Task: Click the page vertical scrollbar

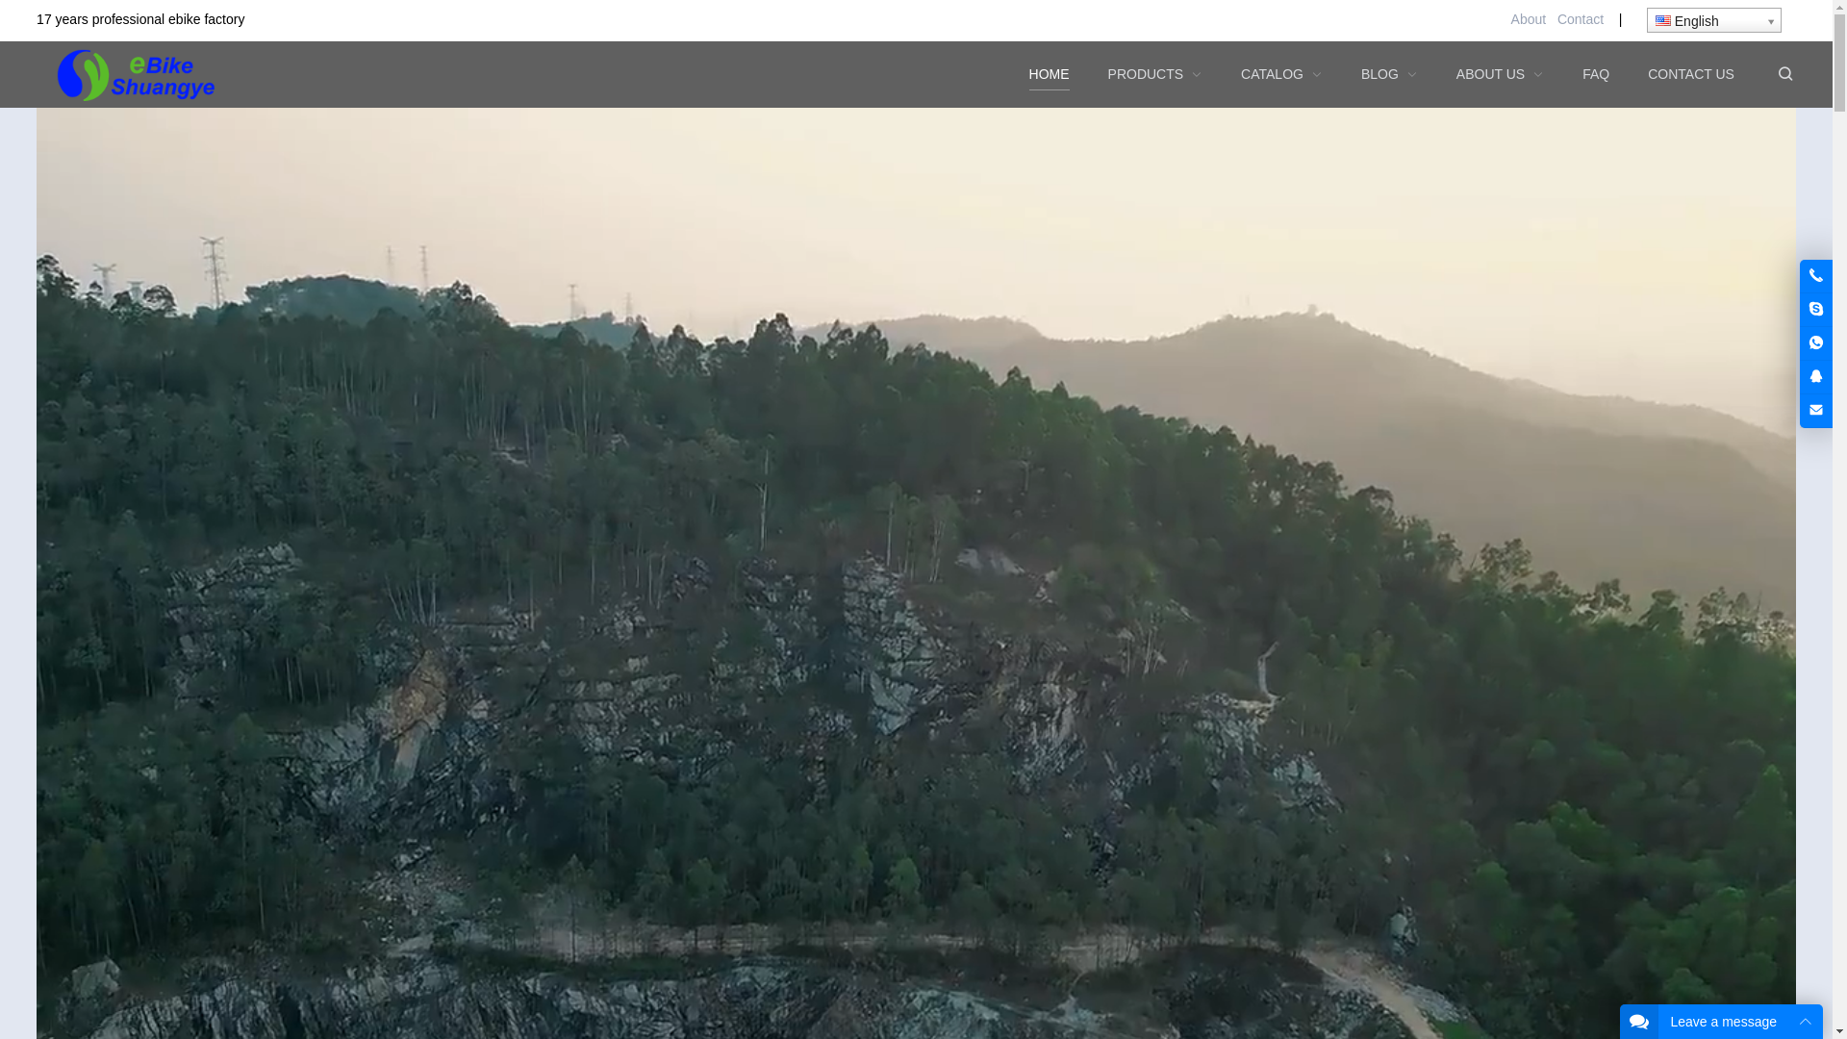Action: point(1839,519)
